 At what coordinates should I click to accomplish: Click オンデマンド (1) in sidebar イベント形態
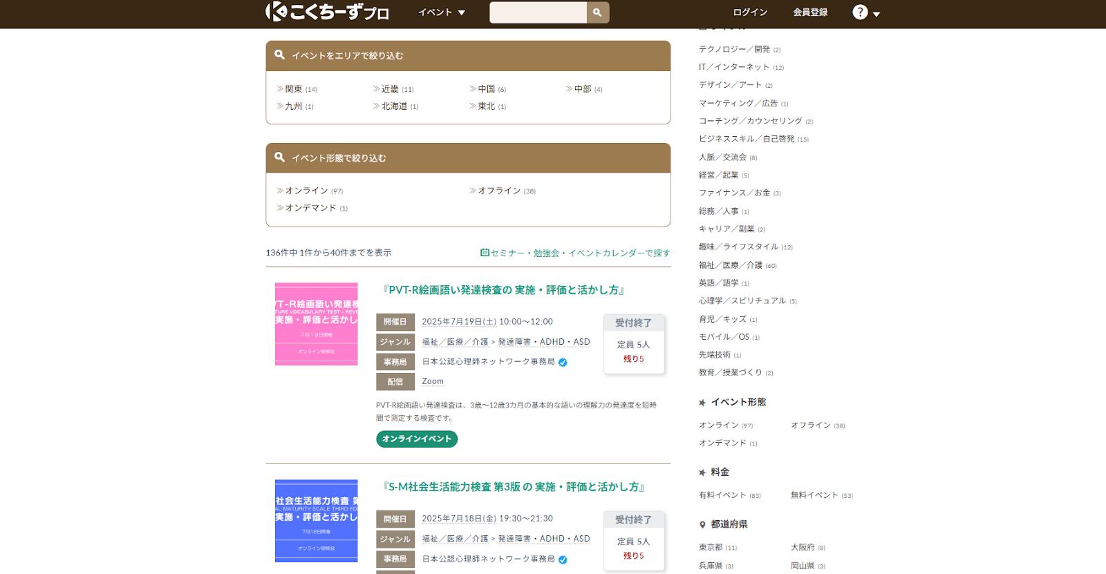(x=728, y=443)
